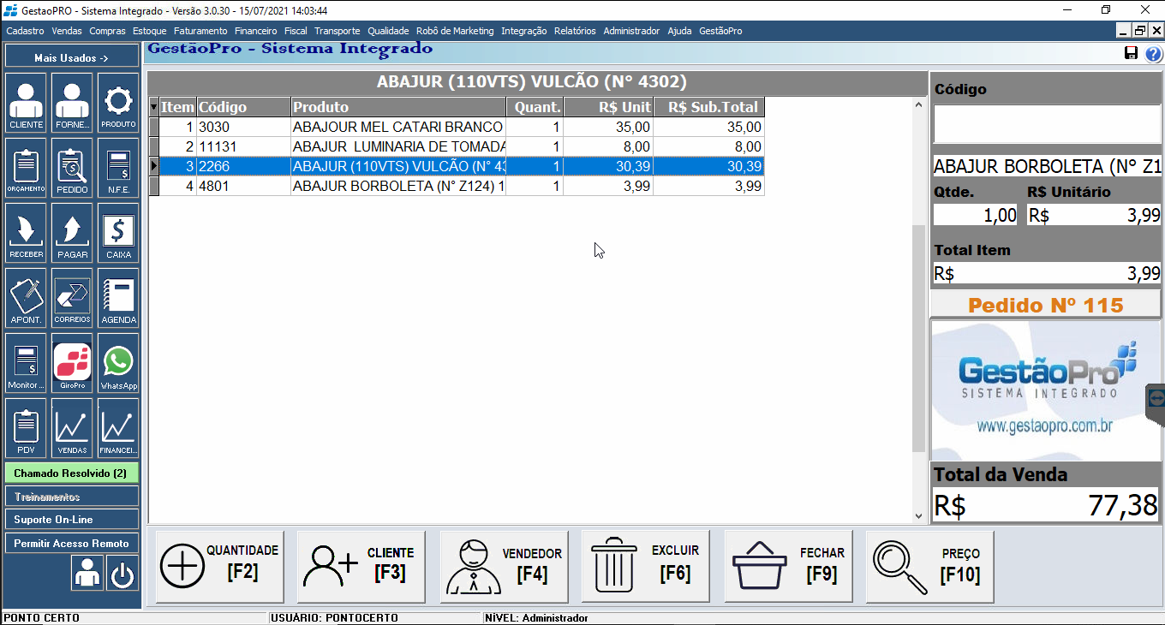This screenshot has height=625, width=1165.
Task: Open the Vendas chart icon
Action: tap(73, 428)
